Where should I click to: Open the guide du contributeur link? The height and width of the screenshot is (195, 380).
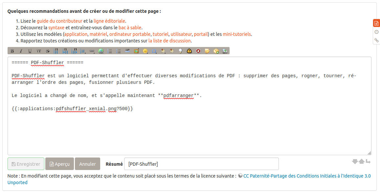click(x=60, y=21)
